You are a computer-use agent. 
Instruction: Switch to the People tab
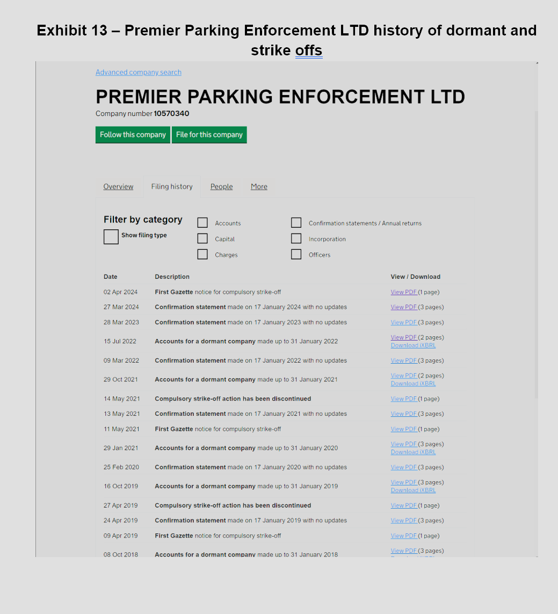pos(222,187)
